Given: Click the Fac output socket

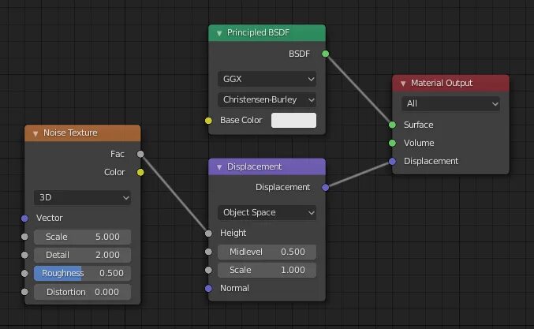Looking at the screenshot, I should 140,154.
